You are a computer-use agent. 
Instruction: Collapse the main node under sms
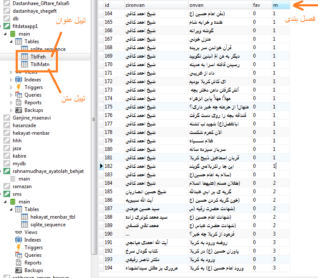click(6, 202)
